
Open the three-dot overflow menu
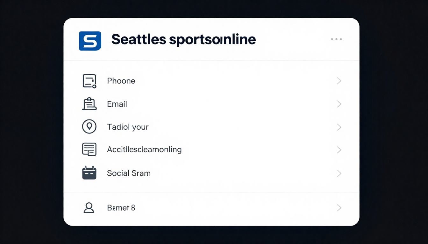pyautogui.click(x=336, y=39)
